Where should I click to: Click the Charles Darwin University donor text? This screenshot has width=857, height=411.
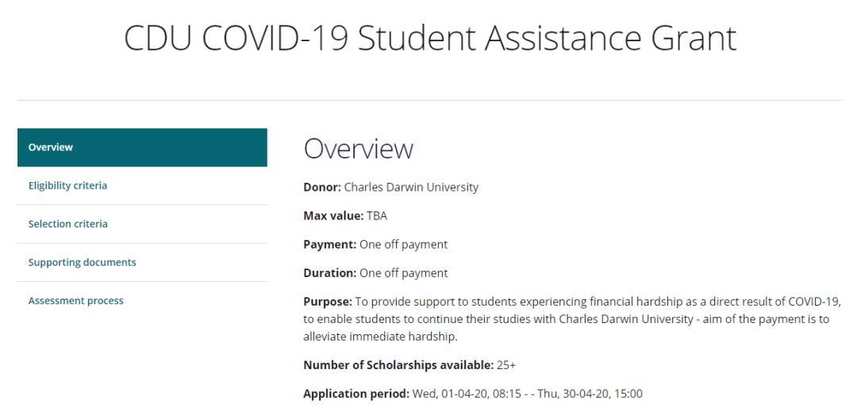(x=411, y=188)
